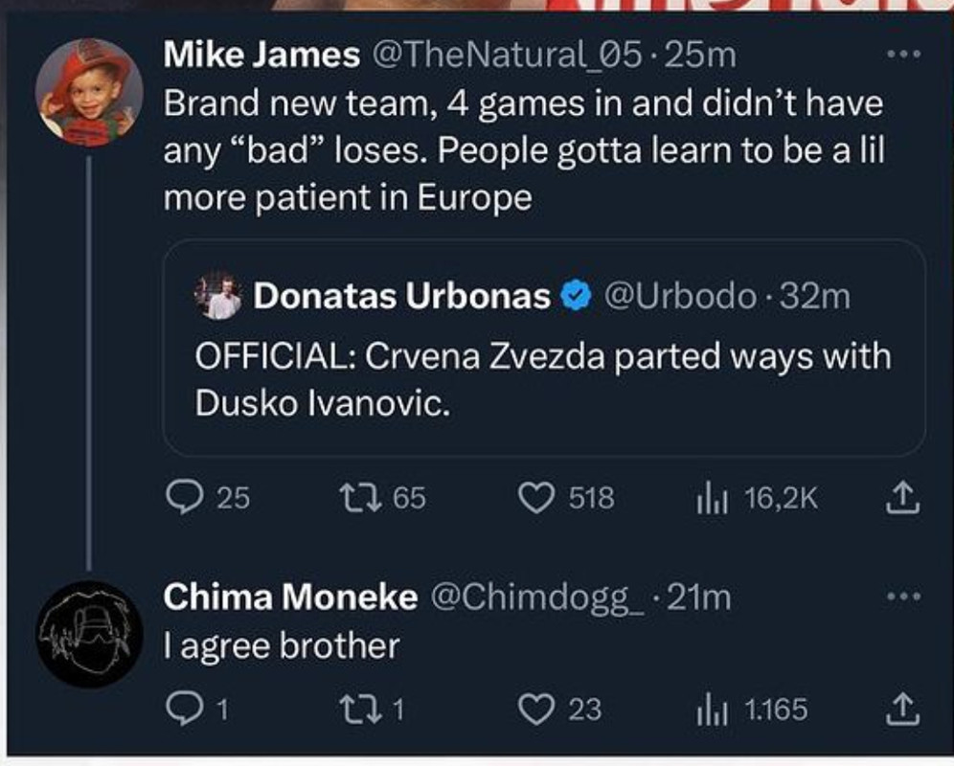
Task: Retweet Chima Moneke's reply
Action: (359, 709)
